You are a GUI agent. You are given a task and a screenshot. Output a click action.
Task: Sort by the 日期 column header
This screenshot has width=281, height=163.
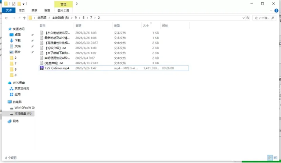click(78, 26)
